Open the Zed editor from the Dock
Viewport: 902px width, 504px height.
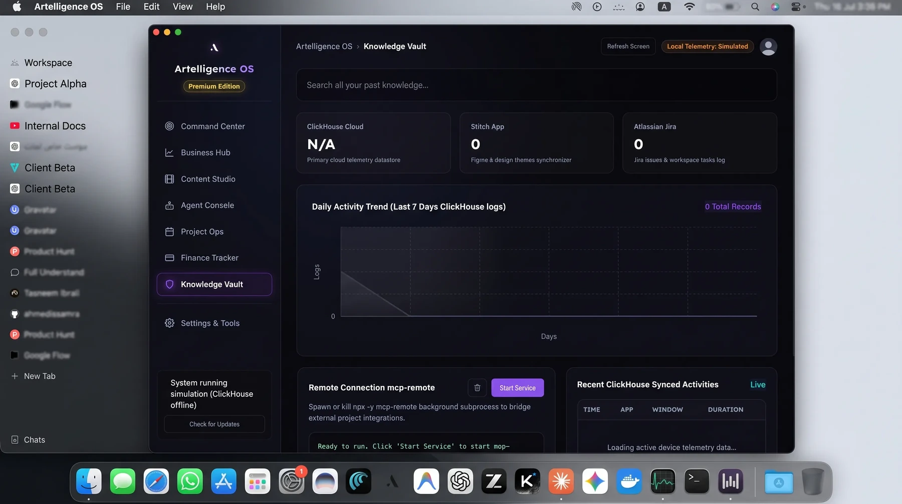[494, 481]
